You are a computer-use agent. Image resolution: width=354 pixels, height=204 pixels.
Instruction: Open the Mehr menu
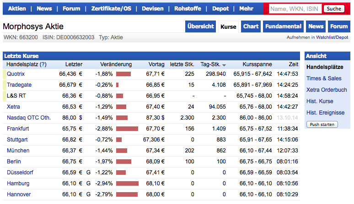[247, 9]
